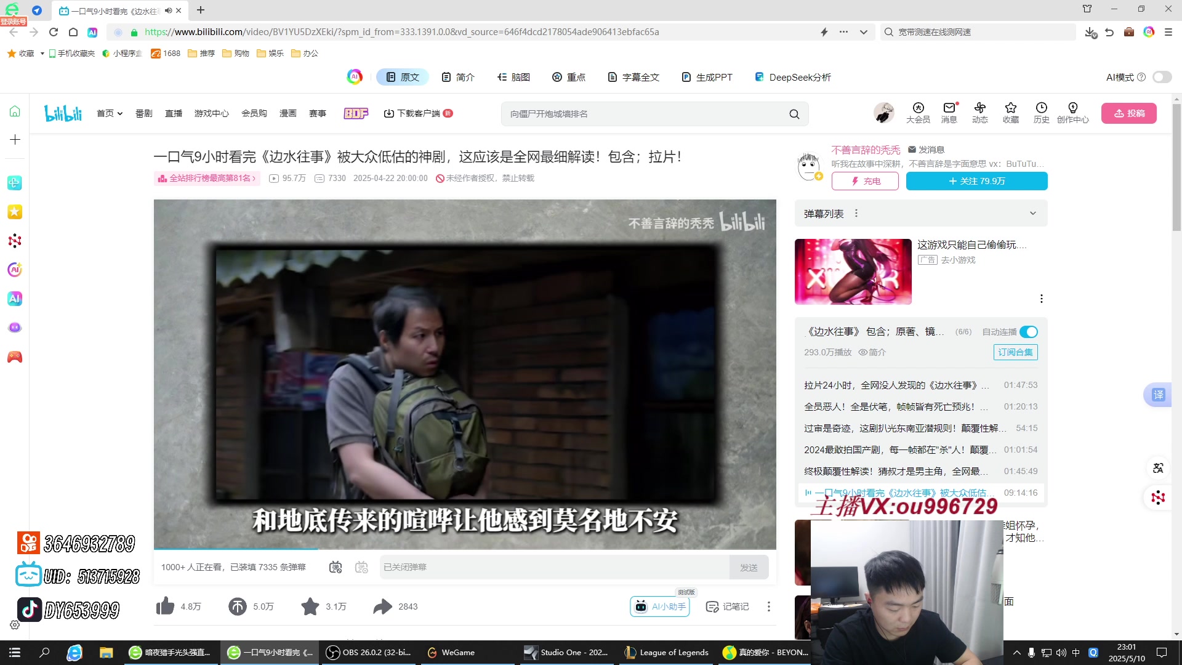Open League of Legends taskbar item

[x=666, y=653]
